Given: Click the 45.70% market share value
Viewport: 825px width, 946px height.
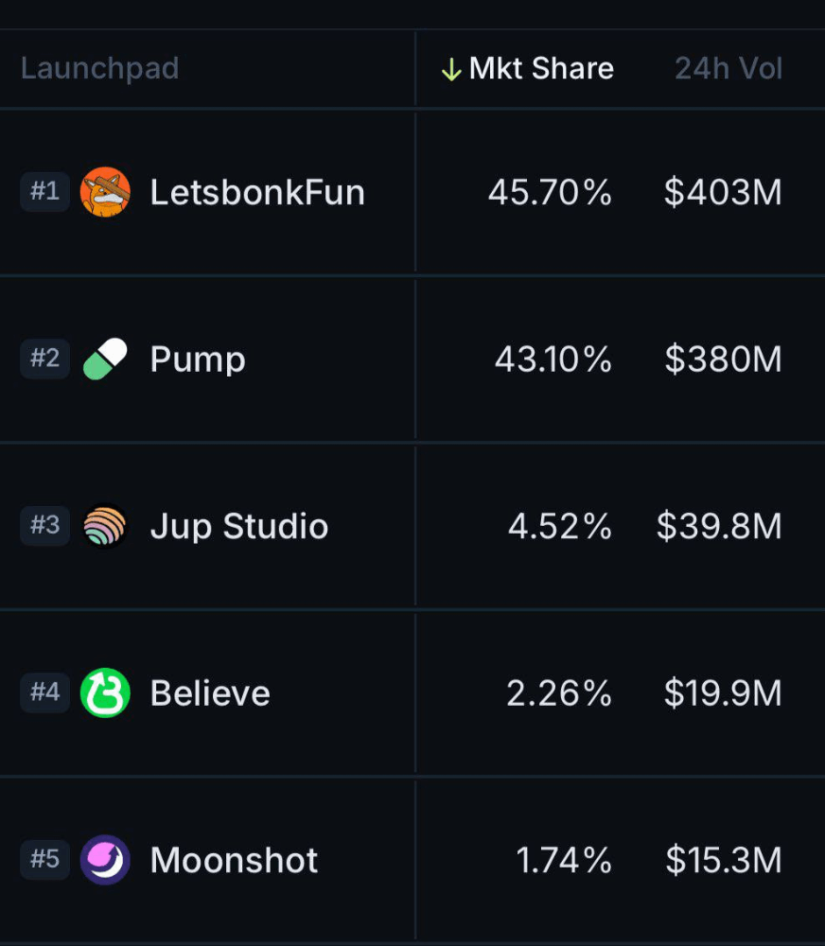Looking at the screenshot, I should (x=550, y=192).
